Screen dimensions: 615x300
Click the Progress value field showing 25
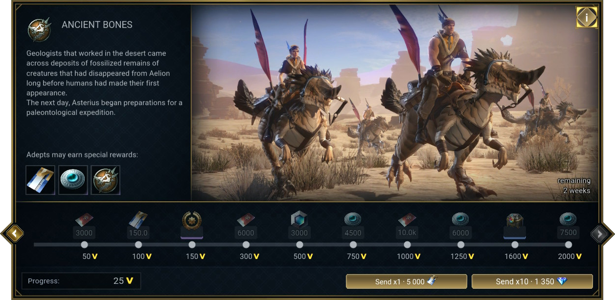pyautogui.click(x=81, y=281)
